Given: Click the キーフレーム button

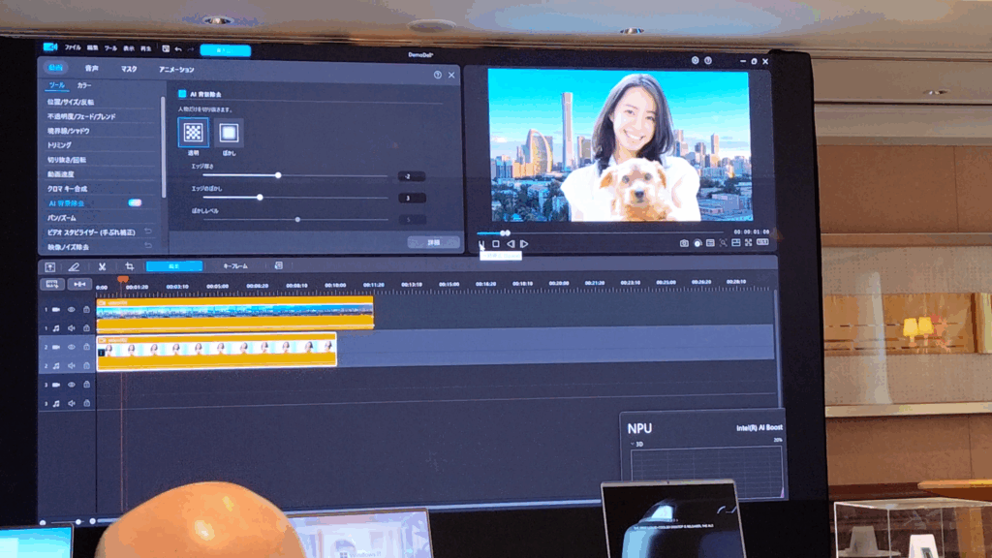Looking at the screenshot, I should coord(235,266).
